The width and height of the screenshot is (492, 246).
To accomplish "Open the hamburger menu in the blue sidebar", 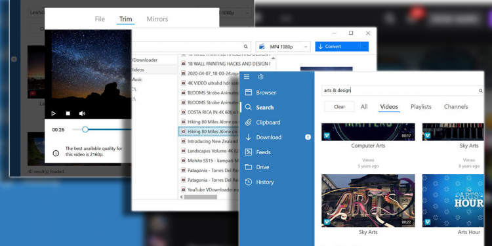I will pos(247,77).
